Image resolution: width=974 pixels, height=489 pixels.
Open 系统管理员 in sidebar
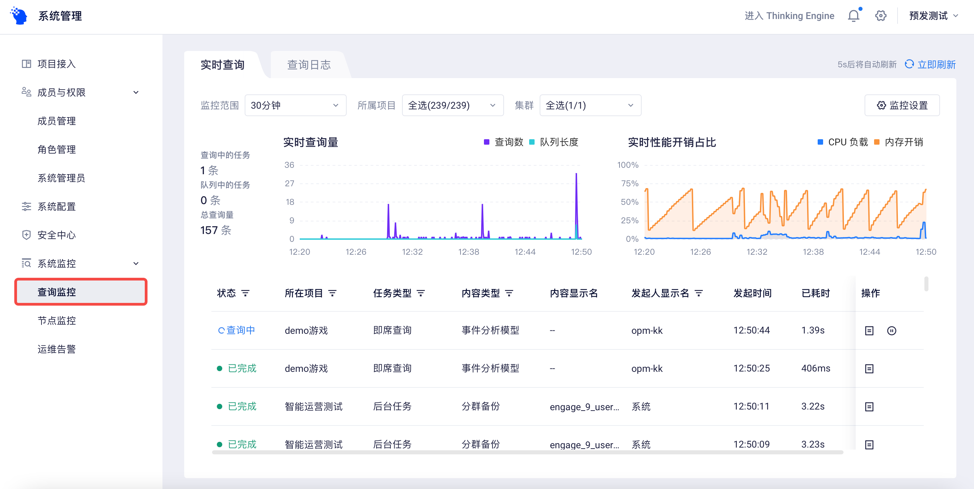coord(61,178)
